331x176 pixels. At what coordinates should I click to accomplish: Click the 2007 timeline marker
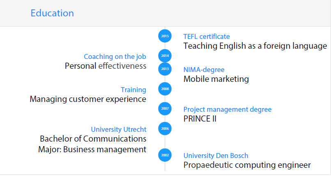tap(165, 108)
